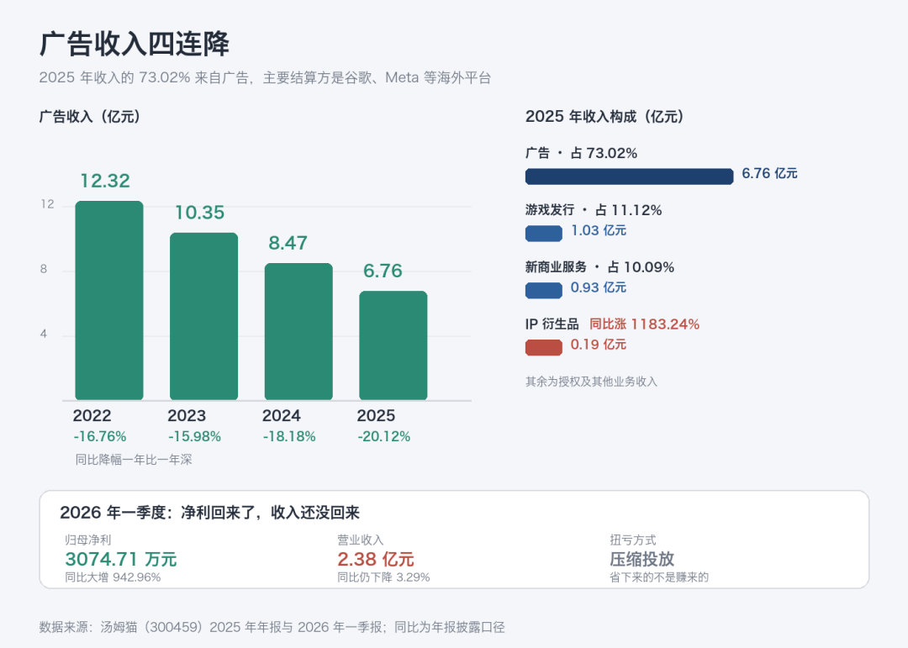Select the 2025 revenue bar

coord(393,345)
